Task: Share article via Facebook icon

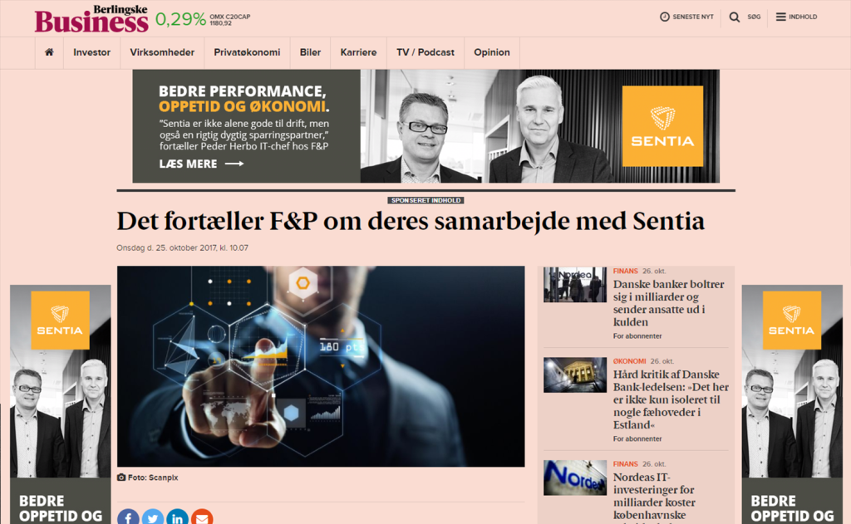Action: coord(128,517)
